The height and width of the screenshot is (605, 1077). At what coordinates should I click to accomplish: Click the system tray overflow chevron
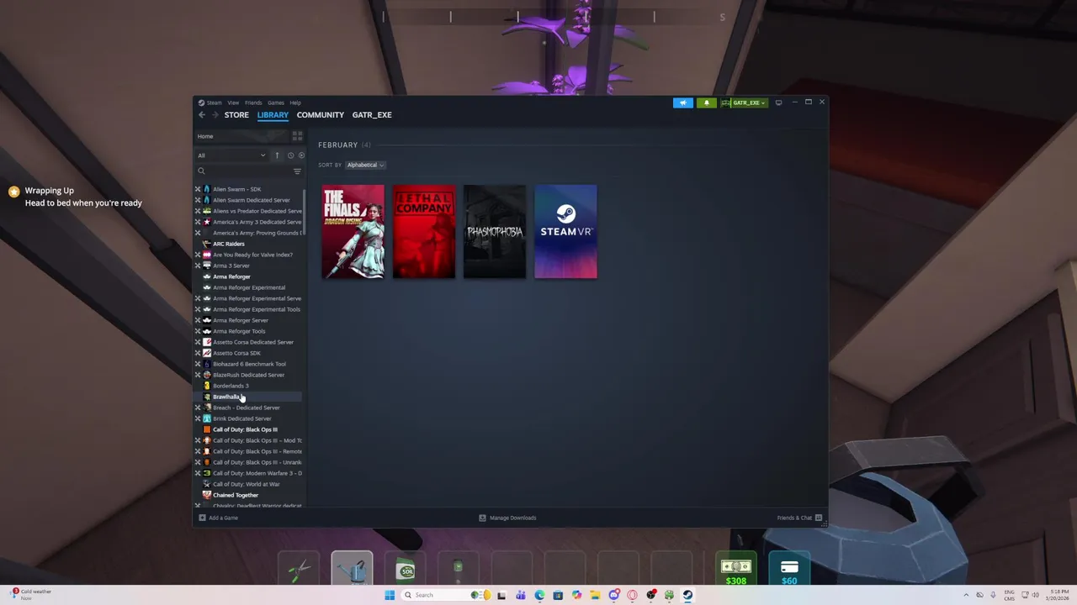[x=966, y=595]
